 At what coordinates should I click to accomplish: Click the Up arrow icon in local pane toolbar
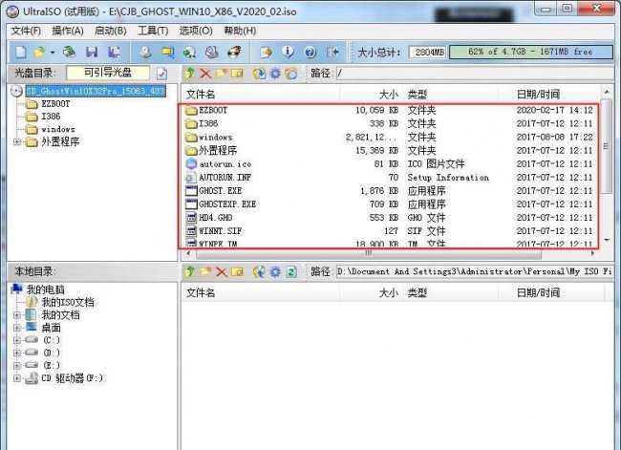tap(190, 271)
